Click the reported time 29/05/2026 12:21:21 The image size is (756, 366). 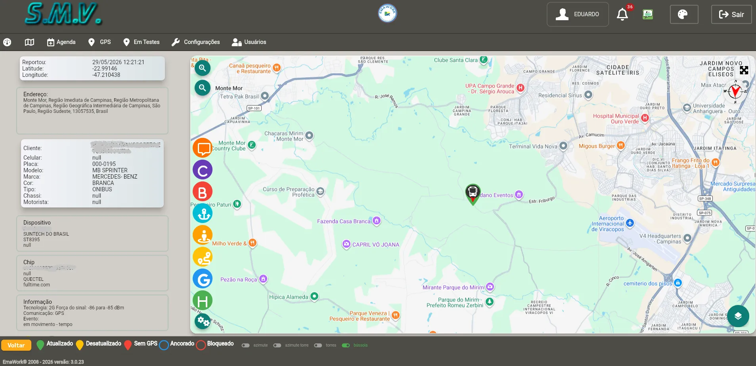(x=118, y=62)
